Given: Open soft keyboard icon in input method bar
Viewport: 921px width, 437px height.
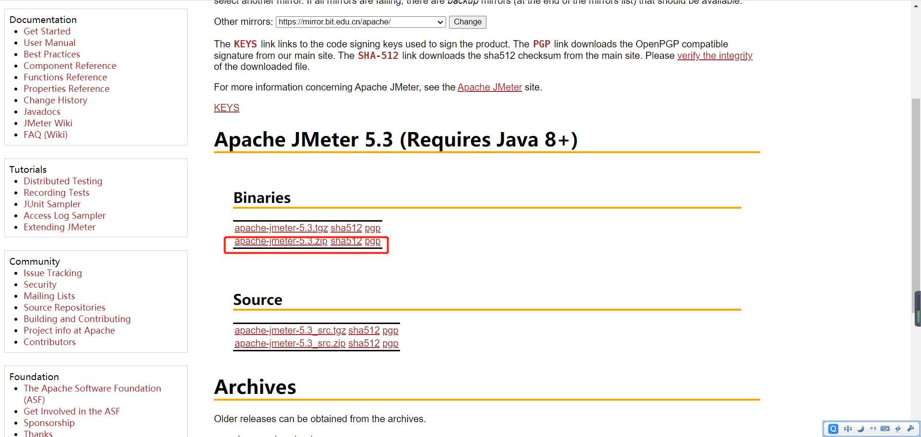Looking at the screenshot, I should (x=885, y=429).
